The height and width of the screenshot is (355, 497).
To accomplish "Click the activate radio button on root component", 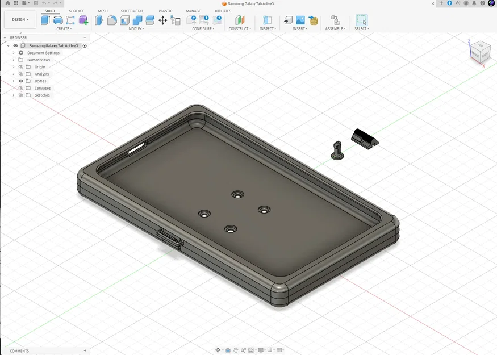I will (85, 45).
